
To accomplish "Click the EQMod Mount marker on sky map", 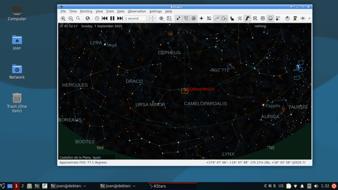I will pyautogui.click(x=185, y=91).
